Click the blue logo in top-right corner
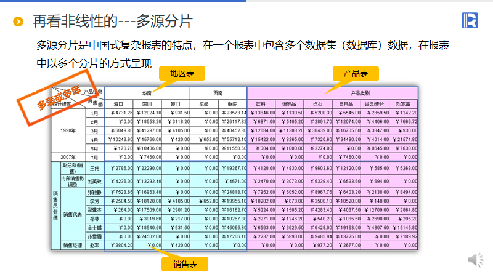 point(470,20)
